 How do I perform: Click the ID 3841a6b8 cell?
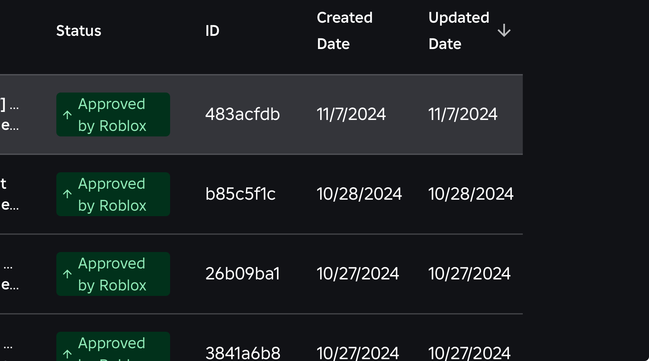(243, 353)
